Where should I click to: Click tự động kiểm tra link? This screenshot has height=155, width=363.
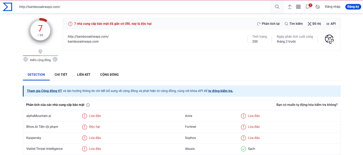(220, 91)
